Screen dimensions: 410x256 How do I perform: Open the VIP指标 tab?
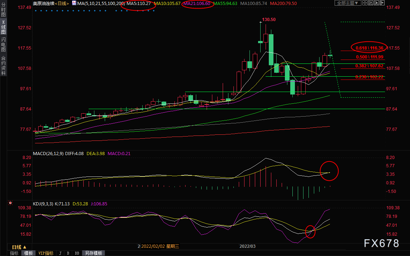coord(46,253)
